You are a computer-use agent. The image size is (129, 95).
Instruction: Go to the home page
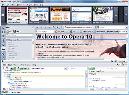[58, 27]
